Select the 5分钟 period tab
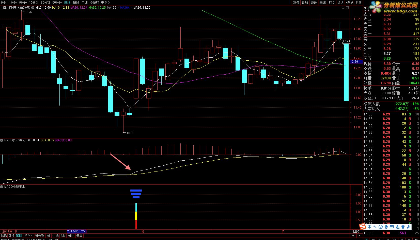The width and height of the screenshot is (420, 240). 23,3
